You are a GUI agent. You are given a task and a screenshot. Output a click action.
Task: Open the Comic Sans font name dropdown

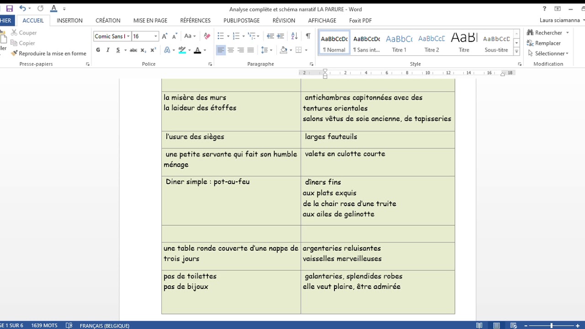tap(128, 36)
